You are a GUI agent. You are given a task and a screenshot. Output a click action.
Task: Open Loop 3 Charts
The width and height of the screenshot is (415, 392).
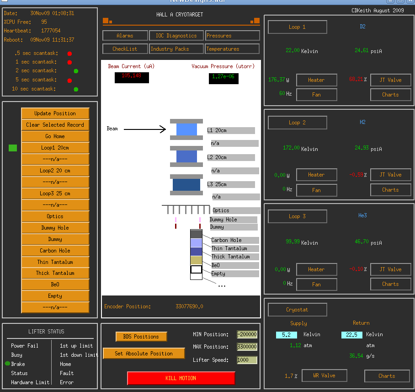[x=391, y=284]
